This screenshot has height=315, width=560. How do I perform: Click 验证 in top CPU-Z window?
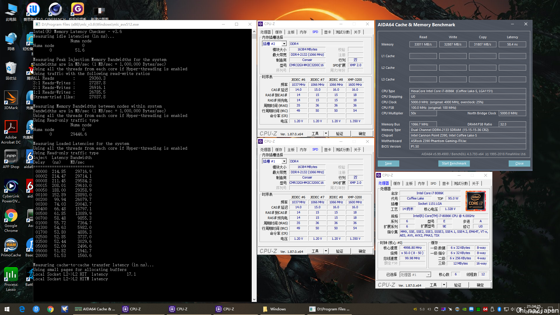coord(339,134)
